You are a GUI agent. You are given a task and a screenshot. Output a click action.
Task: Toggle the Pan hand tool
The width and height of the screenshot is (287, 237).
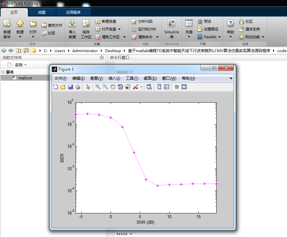click(113, 87)
